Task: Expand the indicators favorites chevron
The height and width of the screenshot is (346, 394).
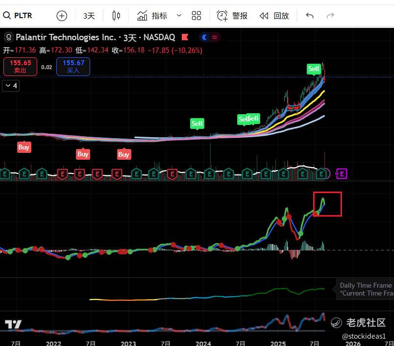Action: [x=179, y=15]
